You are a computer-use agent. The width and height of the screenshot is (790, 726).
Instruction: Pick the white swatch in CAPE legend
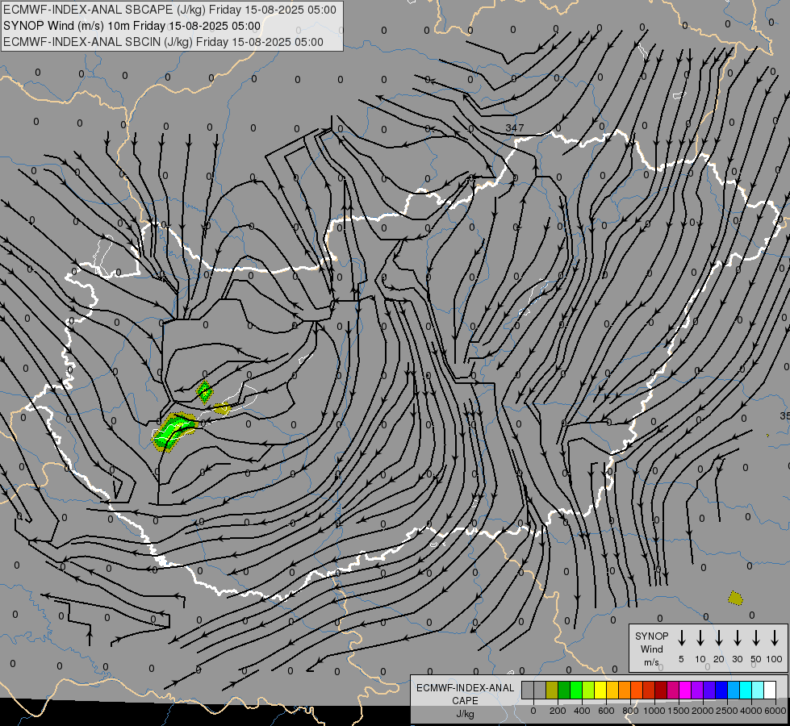[770, 690]
